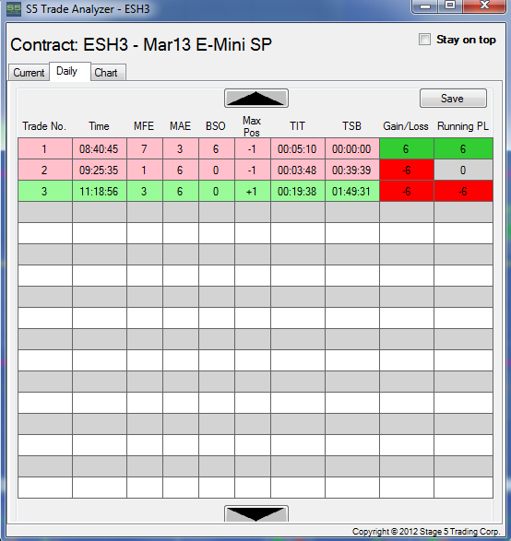Click the TSB cell 00:00:00
This screenshot has height=541, width=511.
coord(352,148)
